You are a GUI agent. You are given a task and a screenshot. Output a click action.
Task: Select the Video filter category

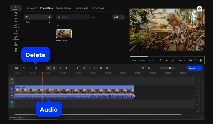coord(28,22)
